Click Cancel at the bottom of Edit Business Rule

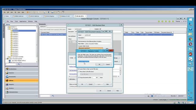tap(109, 91)
